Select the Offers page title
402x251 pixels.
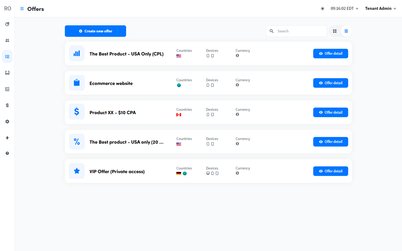[x=35, y=9]
